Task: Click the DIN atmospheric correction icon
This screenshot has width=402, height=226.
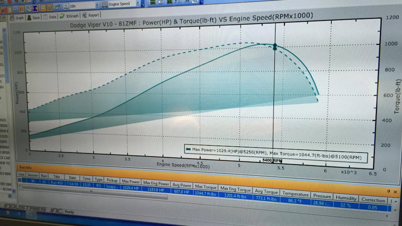Action: pos(66,7)
